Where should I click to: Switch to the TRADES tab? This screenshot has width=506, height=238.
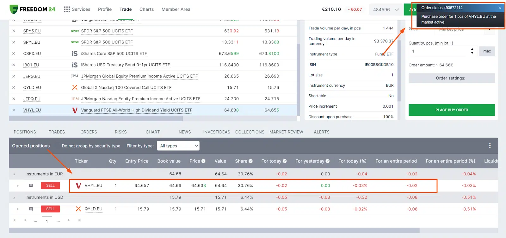57,132
